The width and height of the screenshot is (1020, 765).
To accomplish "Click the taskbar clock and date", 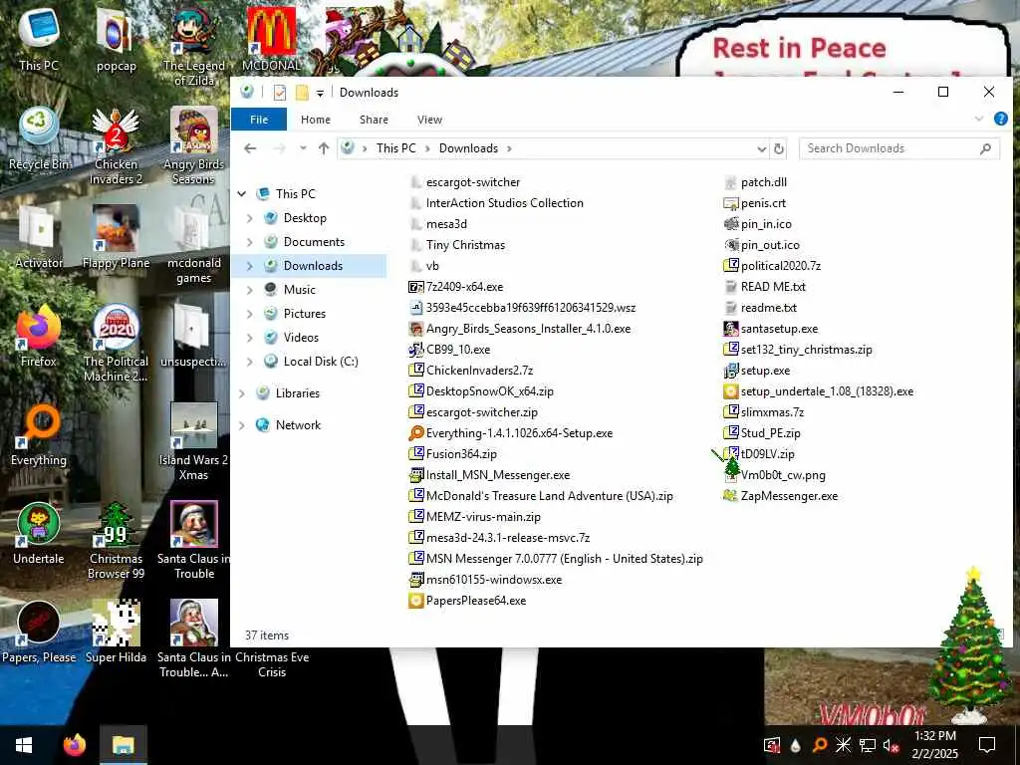I will click(934, 745).
